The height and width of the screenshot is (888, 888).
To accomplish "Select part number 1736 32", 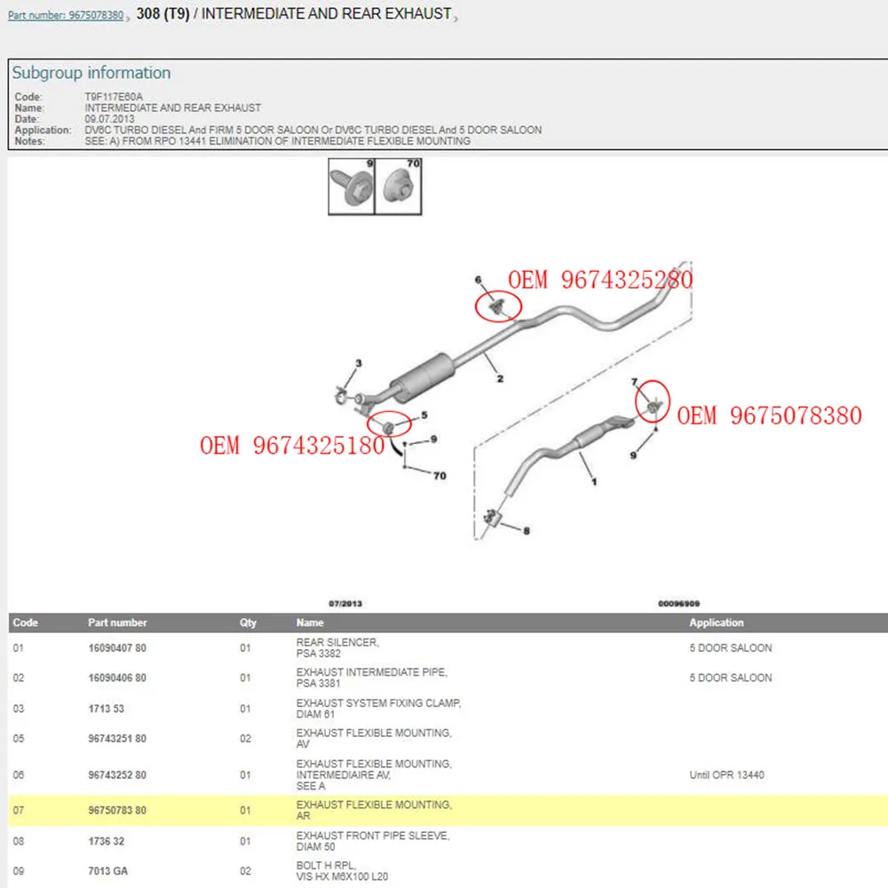I will click(106, 841).
